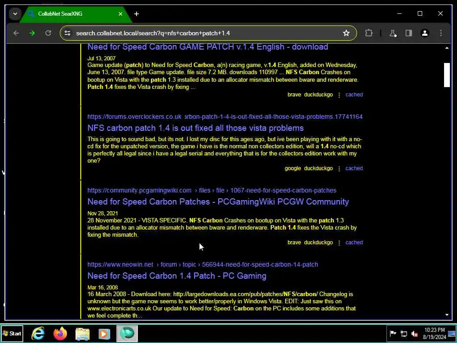The height and width of the screenshot is (343, 457).
Task: Open Windows Media Player from taskbar
Action: pyautogui.click(x=104, y=333)
